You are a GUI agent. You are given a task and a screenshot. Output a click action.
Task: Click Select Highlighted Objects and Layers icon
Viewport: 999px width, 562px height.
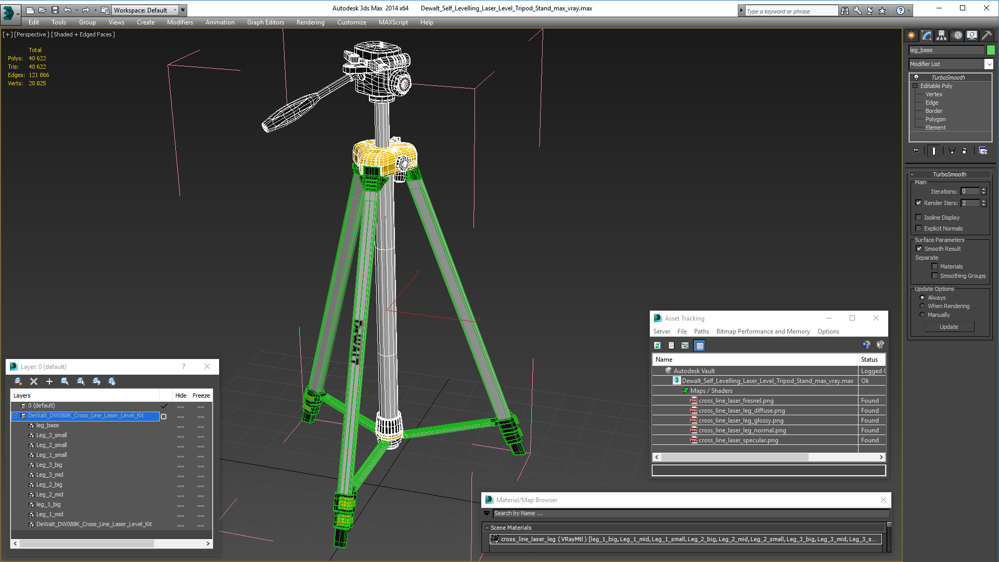coord(65,381)
